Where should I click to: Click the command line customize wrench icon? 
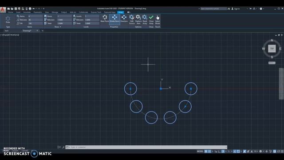point(63,147)
